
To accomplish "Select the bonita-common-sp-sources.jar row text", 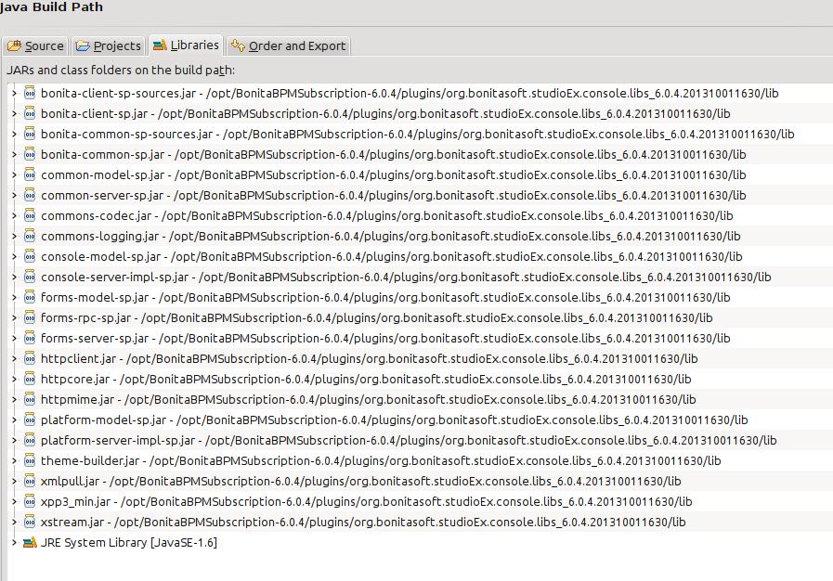I will (417, 134).
